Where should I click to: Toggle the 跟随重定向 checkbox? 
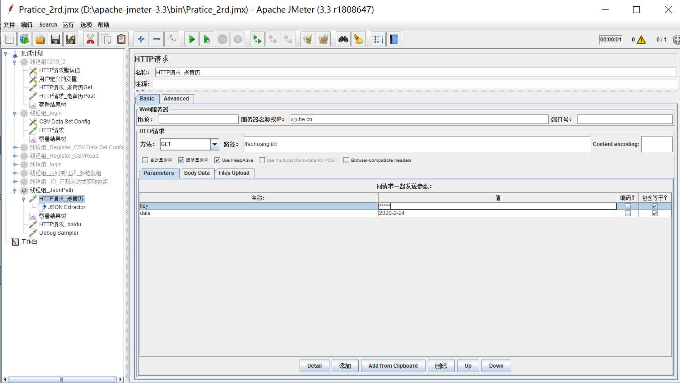181,160
